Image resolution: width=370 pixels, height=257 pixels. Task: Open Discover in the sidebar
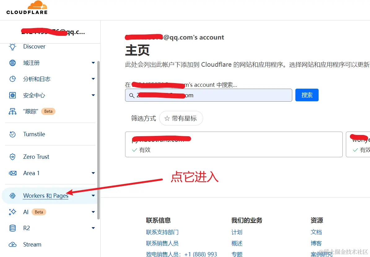point(34,47)
